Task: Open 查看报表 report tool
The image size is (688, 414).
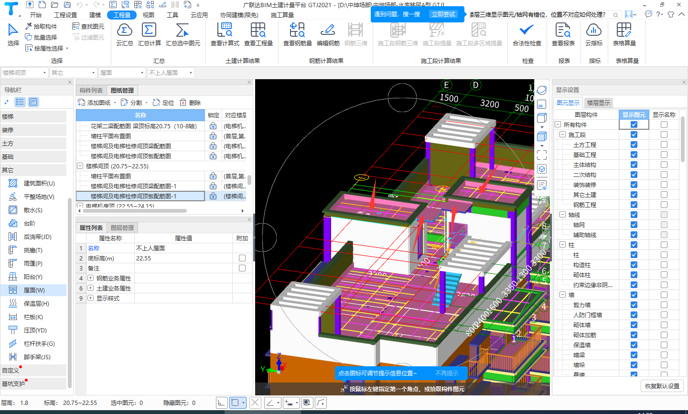Action: [563, 34]
